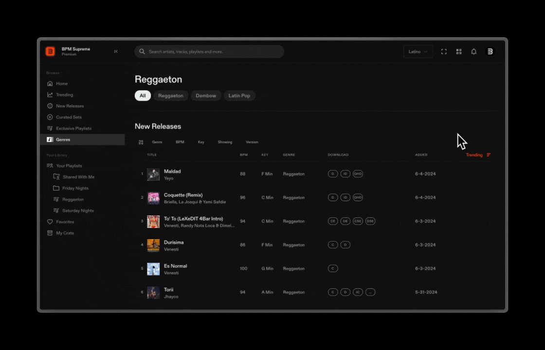Download the D version of Coquette (Remix)
Image resolution: width=545 pixels, height=350 pixels.
coord(333,197)
